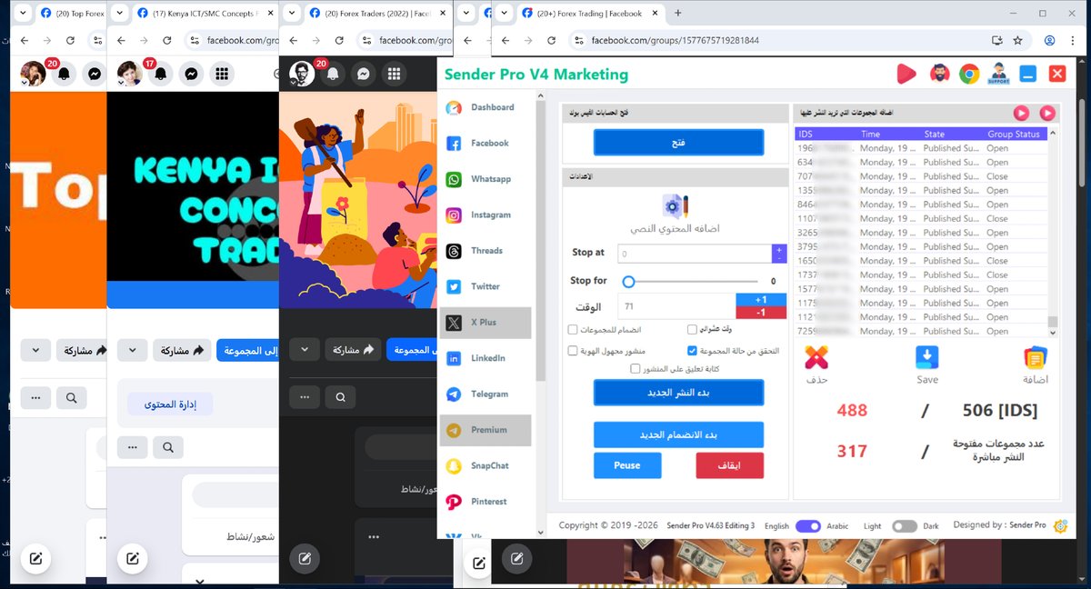Open site info control in Forex Trading address bar

click(578, 41)
